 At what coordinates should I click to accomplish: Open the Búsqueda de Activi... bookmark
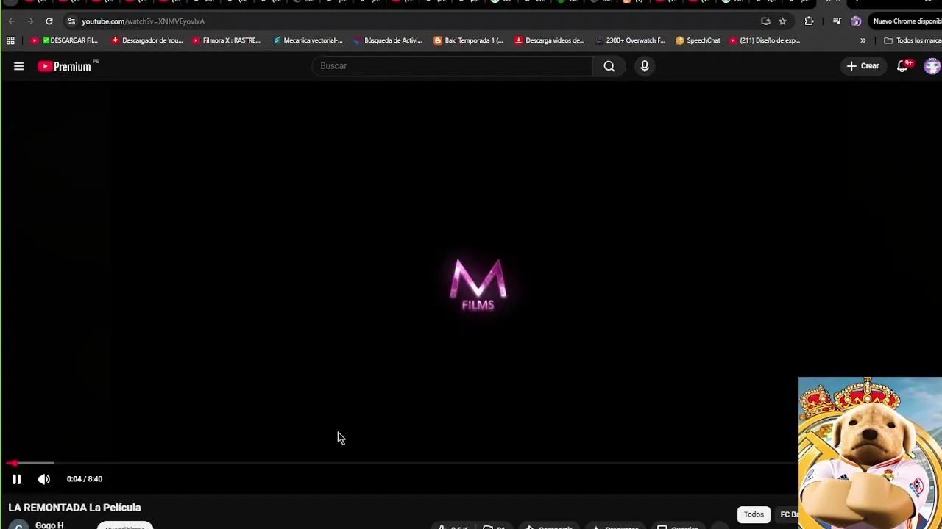388,40
